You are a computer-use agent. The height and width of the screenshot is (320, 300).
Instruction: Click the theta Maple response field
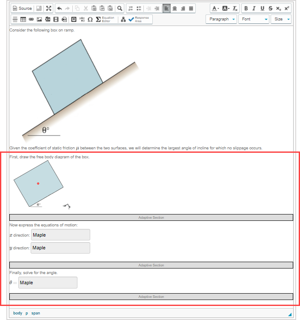click(x=48, y=283)
